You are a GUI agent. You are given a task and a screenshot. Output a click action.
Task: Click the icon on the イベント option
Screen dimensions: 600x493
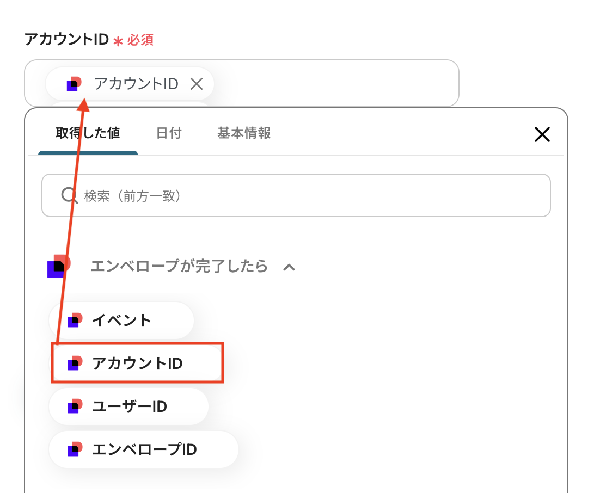pyautogui.click(x=75, y=320)
